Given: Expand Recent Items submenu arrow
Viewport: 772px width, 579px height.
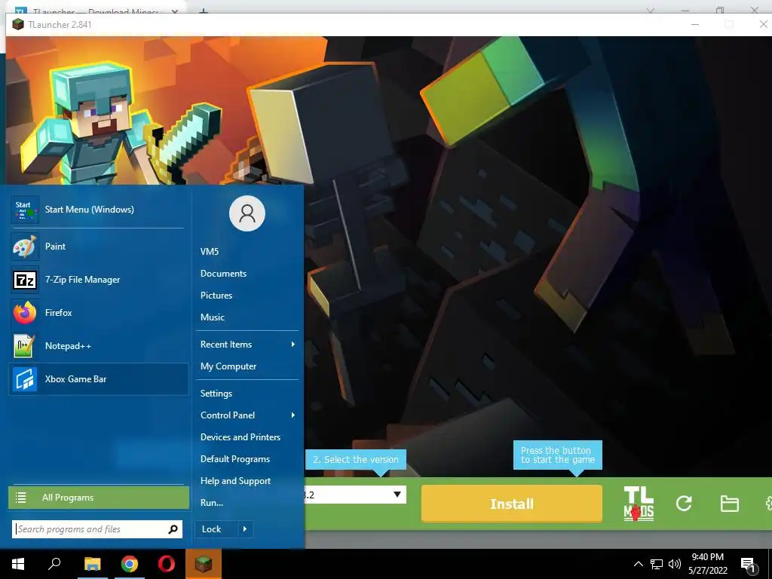Looking at the screenshot, I should point(293,345).
